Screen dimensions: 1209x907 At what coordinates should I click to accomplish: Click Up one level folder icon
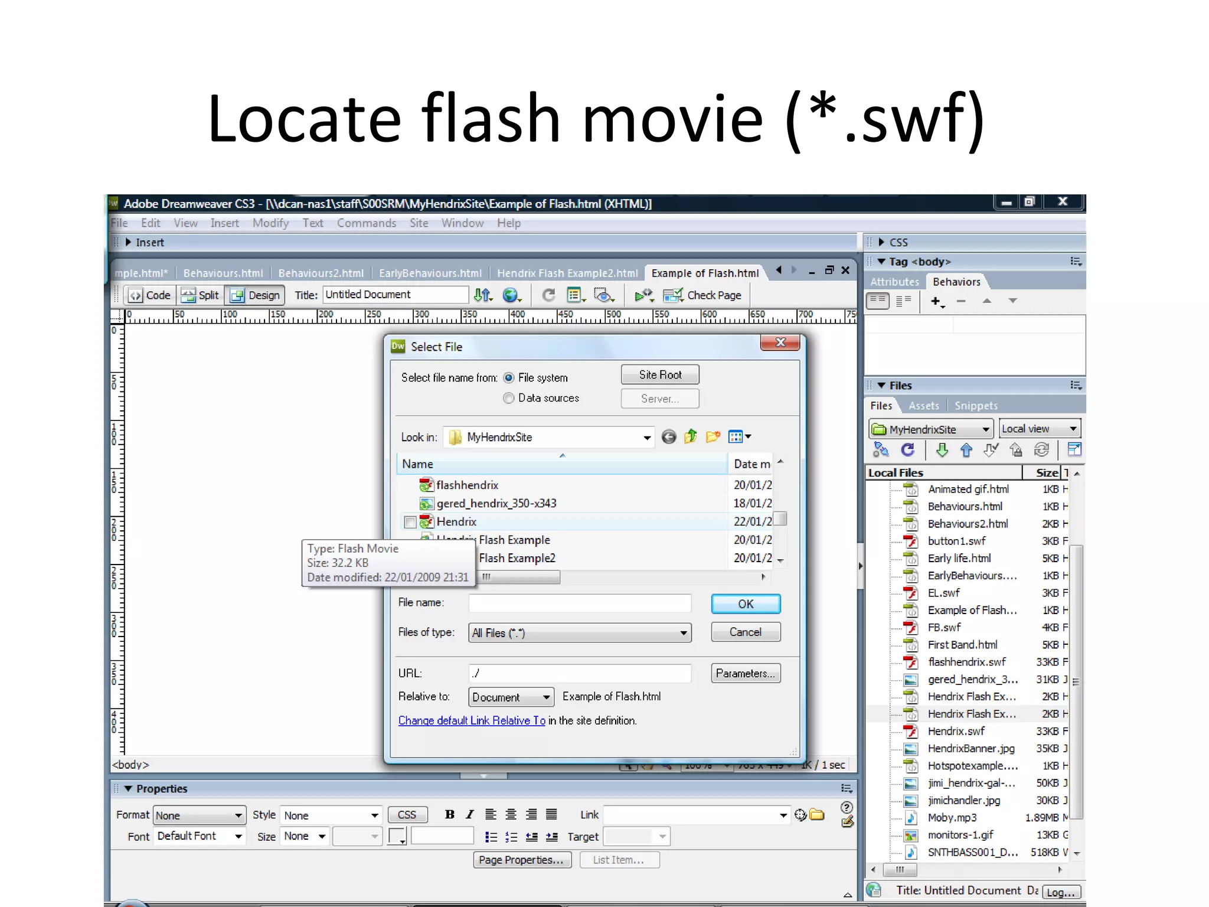(x=691, y=437)
